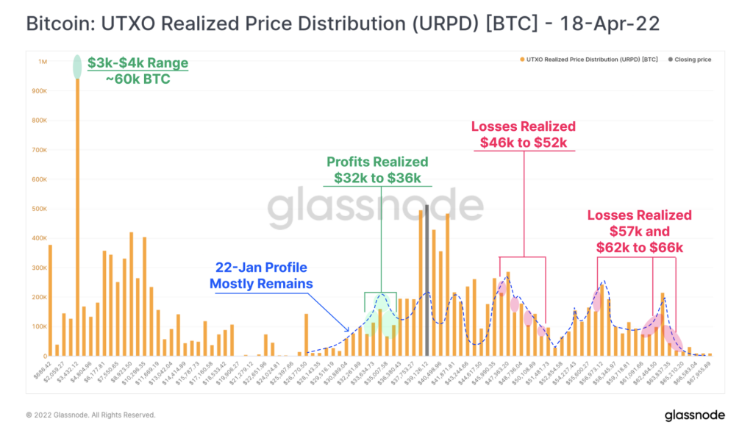Viewport: 753px width, 433px height.
Task: Click the 'Profits Realized $32k to $36k' annotation
Action: tap(377, 169)
